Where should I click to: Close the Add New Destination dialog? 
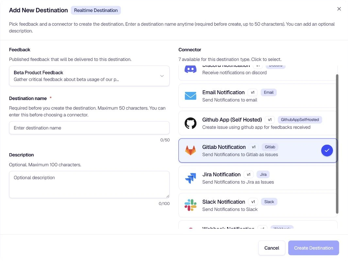pyautogui.click(x=339, y=9)
